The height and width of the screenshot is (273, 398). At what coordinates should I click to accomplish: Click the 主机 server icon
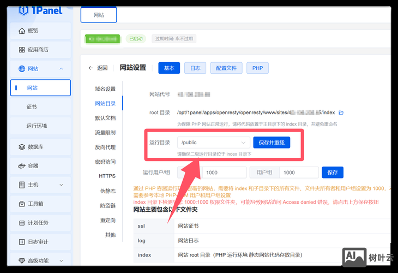tap(22, 185)
